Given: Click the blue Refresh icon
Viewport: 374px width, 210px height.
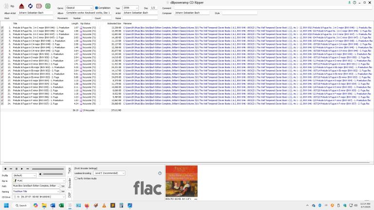Looking at the screenshot, I should [x=30, y=6].
